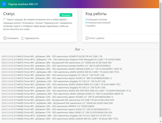This screenshot has width=162, height=123.
Task: Open the Отчет о работе link
Action: pos(97,38)
